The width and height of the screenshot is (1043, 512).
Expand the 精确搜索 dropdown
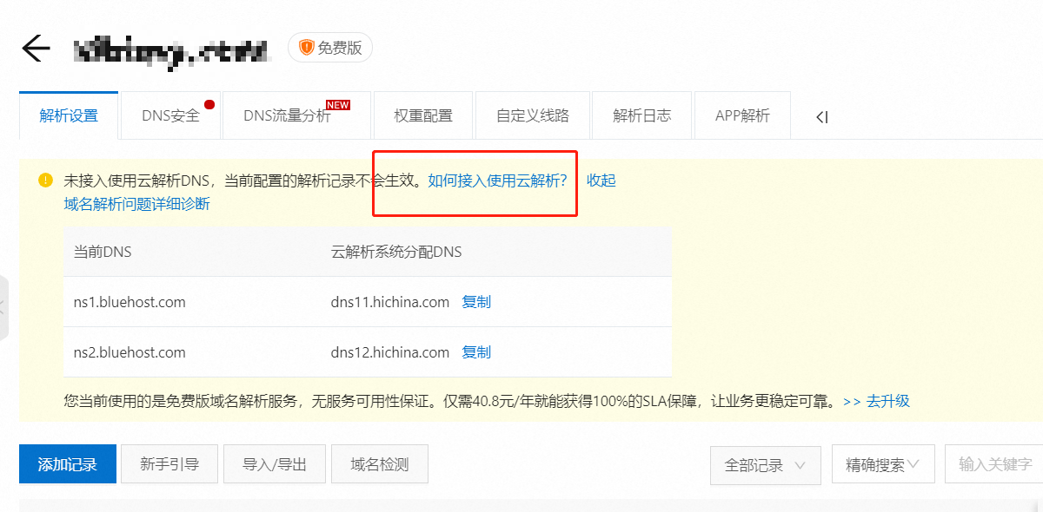coord(882,465)
